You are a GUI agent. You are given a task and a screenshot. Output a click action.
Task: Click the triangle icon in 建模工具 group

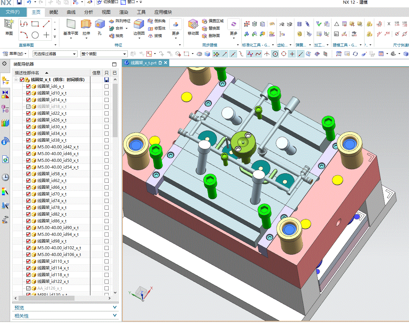click(x=337, y=24)
